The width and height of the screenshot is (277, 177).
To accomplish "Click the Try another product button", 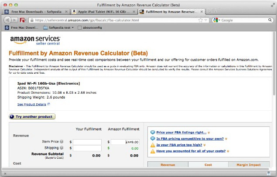I will point(32,116).
